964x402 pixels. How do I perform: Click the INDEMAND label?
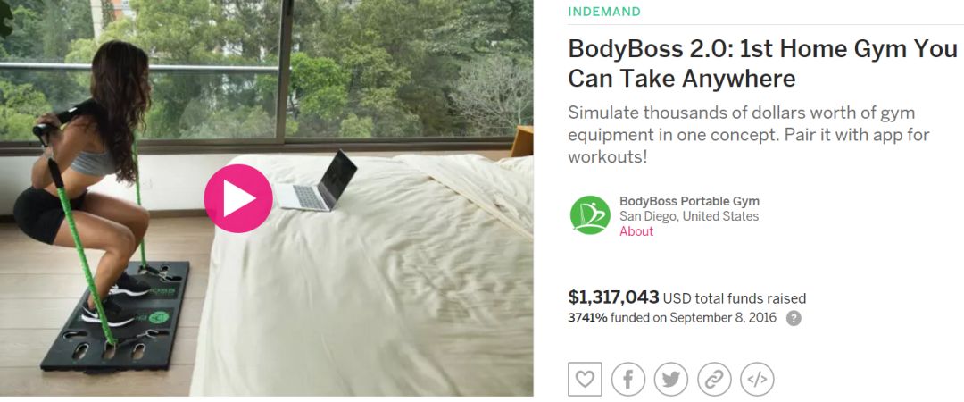(x=603, y=11)
